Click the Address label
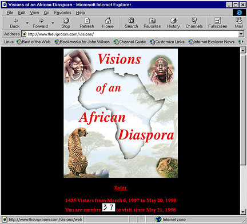 pyautogui.click(x=12, y=34)
